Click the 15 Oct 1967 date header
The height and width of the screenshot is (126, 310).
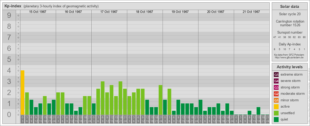38,12
